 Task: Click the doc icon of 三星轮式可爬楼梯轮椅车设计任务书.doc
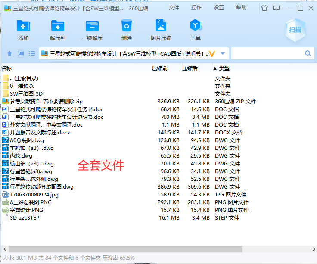click(x=5, y=109)
